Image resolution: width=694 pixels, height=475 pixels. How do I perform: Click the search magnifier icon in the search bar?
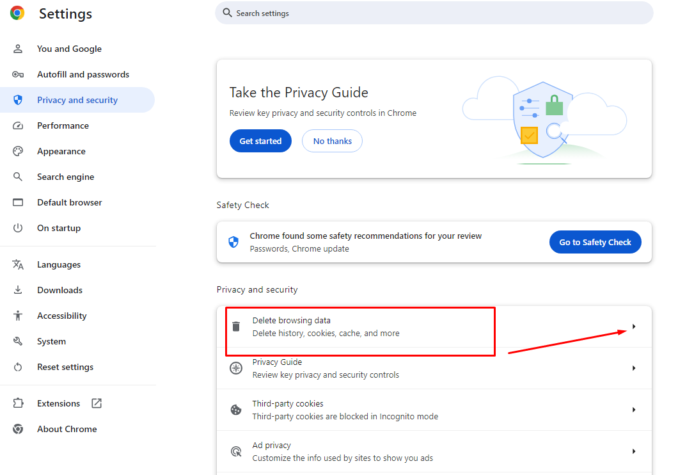coord(227,13)
